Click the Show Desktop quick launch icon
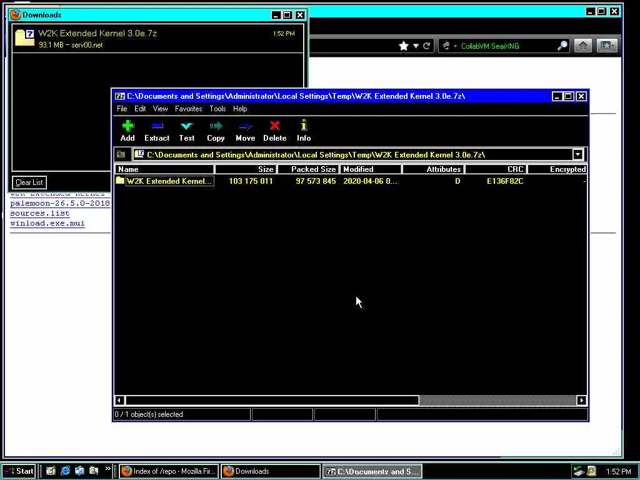Image resolution: width=640 pixels, height=480 pixels. pos(51,471)
